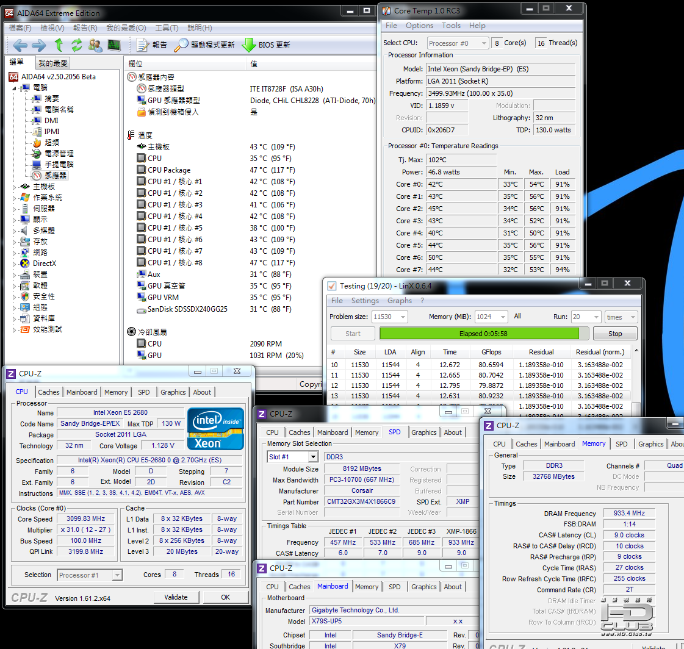684x649 pixels.
Task: Expand the 軟體 tree node
Action: 15,285
